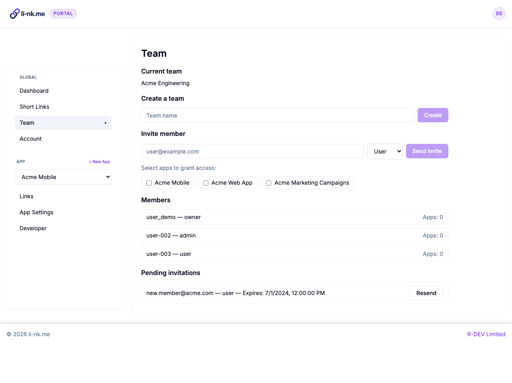Image resolution: width=512 pixels, height=383 pixels.
Task: Resend the pending invitation for new.member@acme.com
Action: tap(426, 293)
